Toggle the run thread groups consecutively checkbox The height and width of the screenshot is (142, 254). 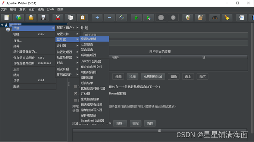coord(75,87)
